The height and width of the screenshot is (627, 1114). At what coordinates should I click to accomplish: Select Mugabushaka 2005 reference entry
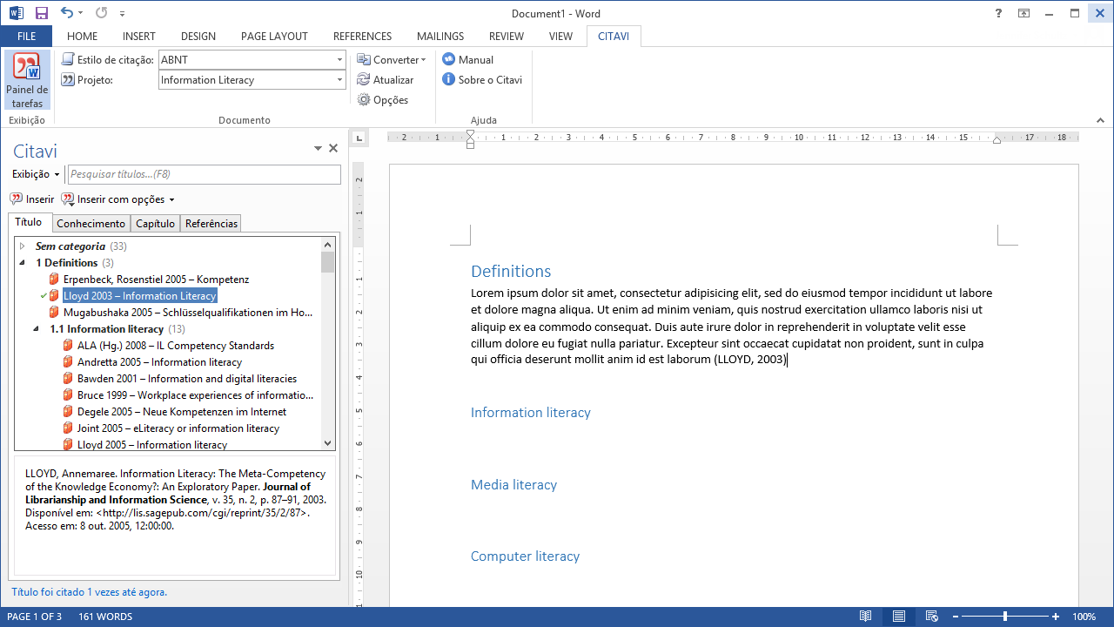(x=188, y=313)
